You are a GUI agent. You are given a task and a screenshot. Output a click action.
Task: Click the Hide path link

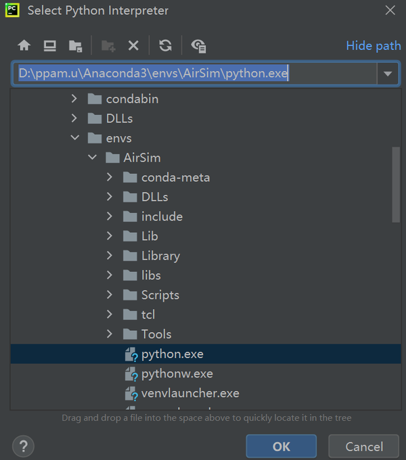point(374,45)
